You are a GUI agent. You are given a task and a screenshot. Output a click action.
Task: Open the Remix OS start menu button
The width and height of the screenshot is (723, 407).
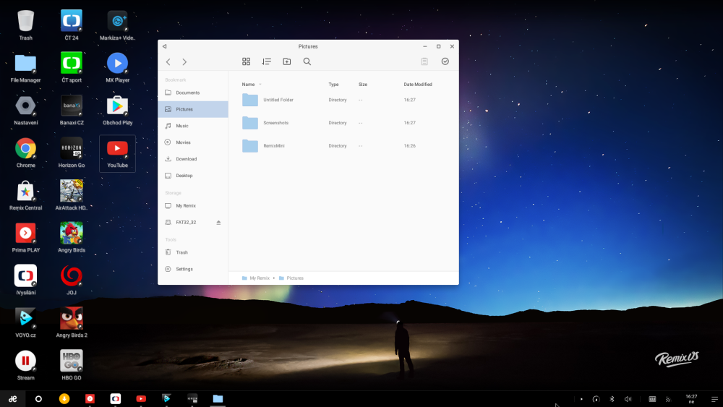pos(12,399)
